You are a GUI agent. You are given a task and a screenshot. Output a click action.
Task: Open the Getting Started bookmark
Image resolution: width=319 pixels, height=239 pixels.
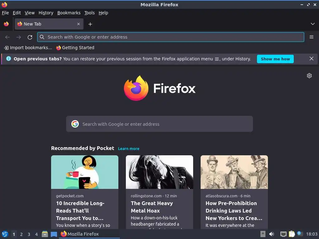coord(75,48)
